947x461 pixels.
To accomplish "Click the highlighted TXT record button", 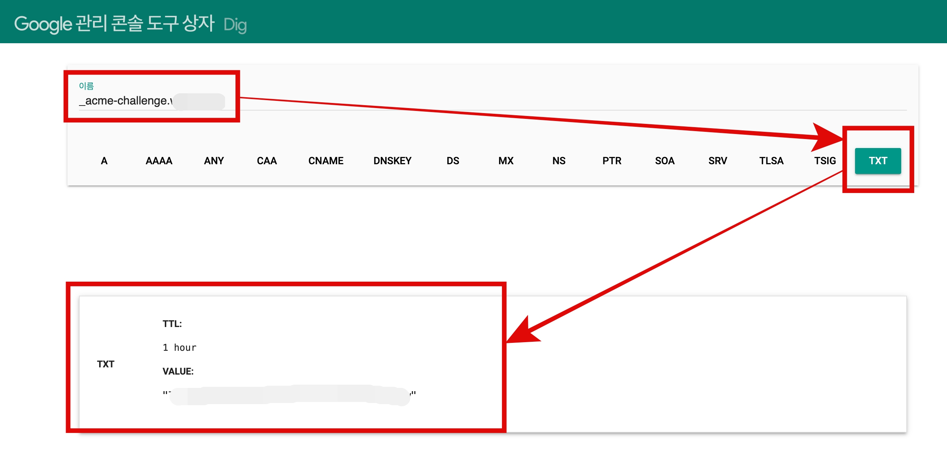I will tap(877, 161).
